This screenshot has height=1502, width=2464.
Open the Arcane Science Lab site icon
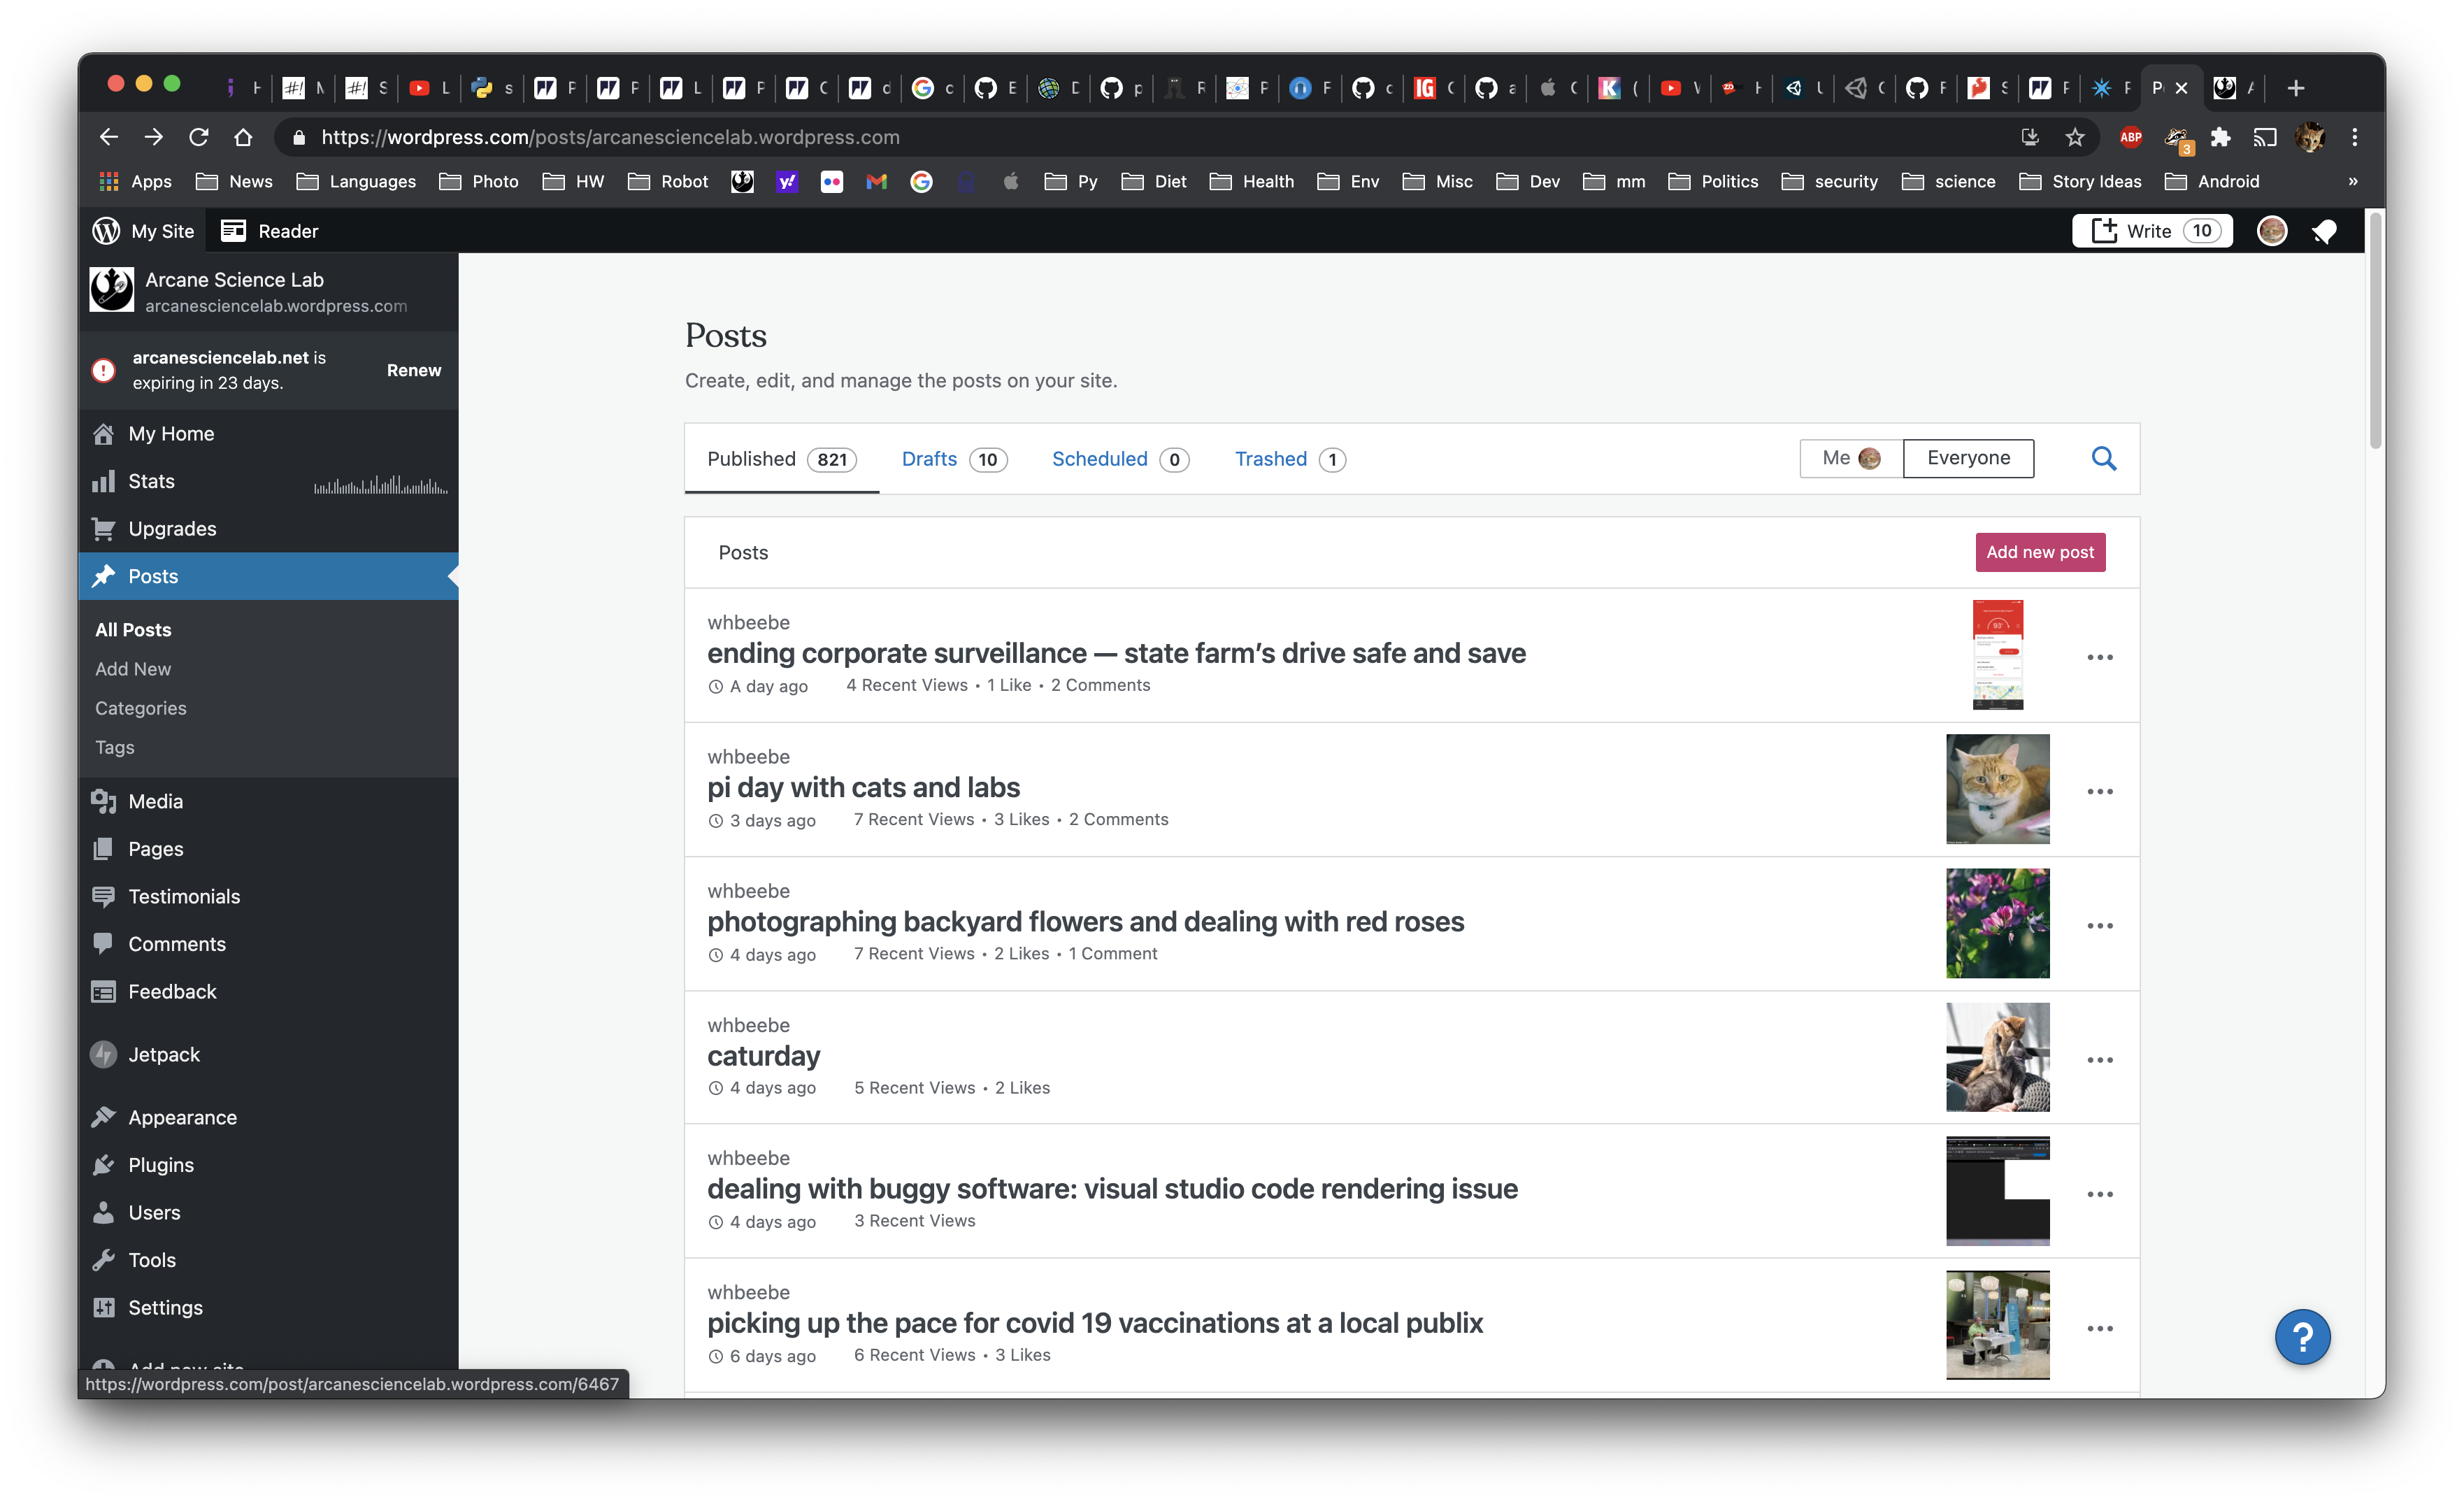click(111, 290)
